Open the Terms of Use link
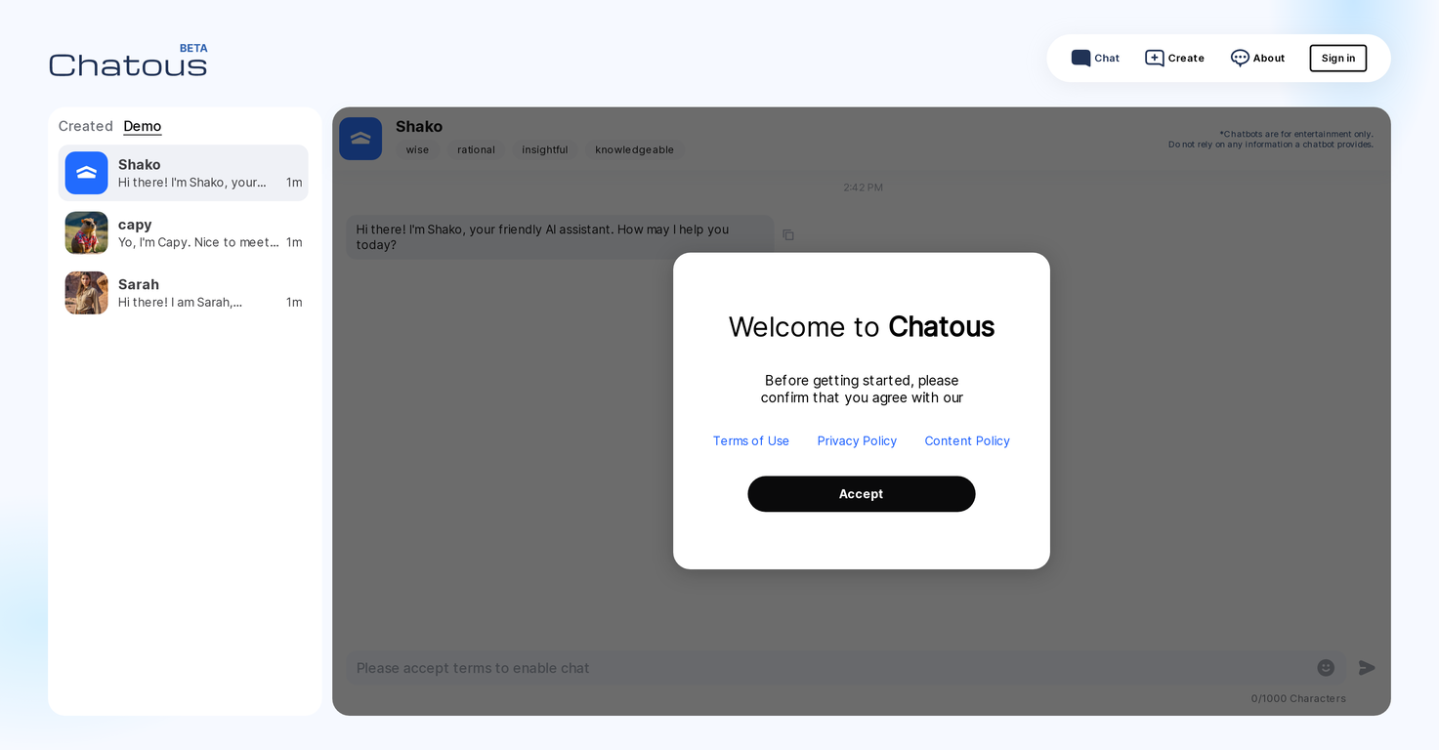Image resolution: width=1439 pixels, height=750 pixels. 750,441
